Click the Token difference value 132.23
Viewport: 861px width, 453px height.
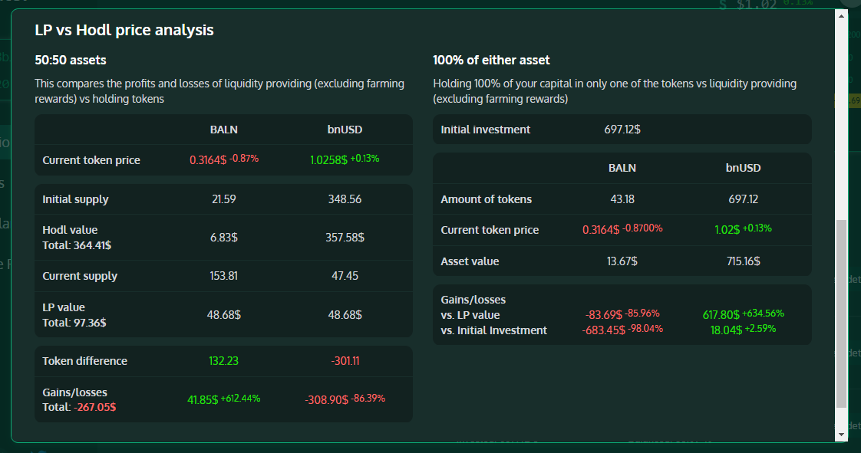224,361
